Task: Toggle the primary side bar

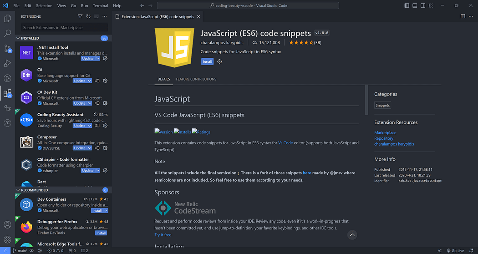Action: [x=407, y=5]
